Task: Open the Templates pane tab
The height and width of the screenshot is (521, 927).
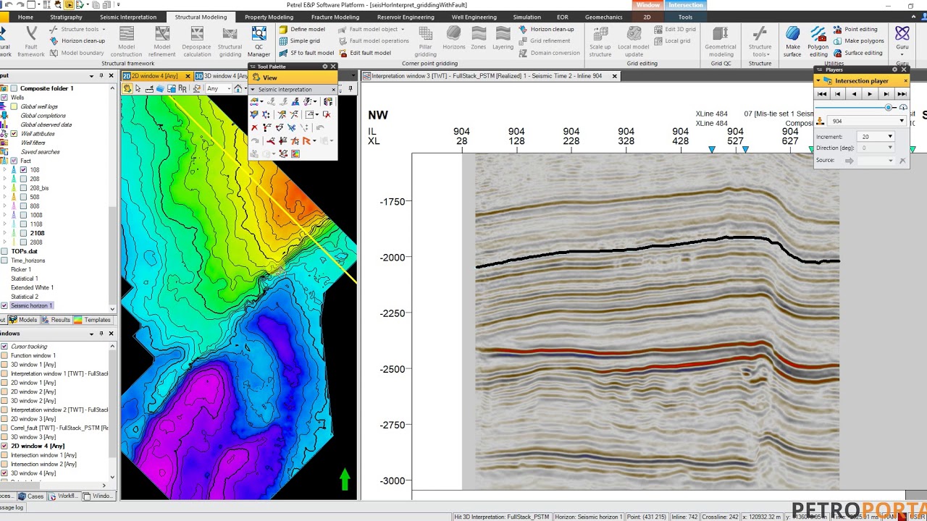Action: pos(93,320)
